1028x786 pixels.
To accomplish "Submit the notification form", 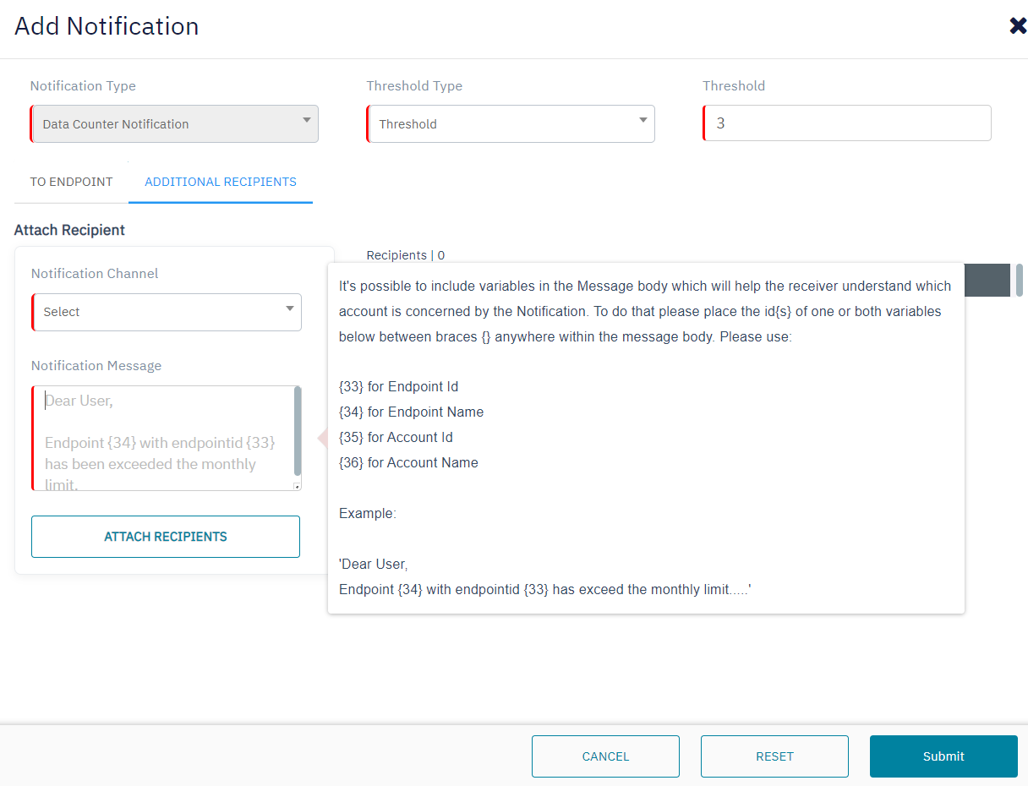I will [x=943, y=756].
